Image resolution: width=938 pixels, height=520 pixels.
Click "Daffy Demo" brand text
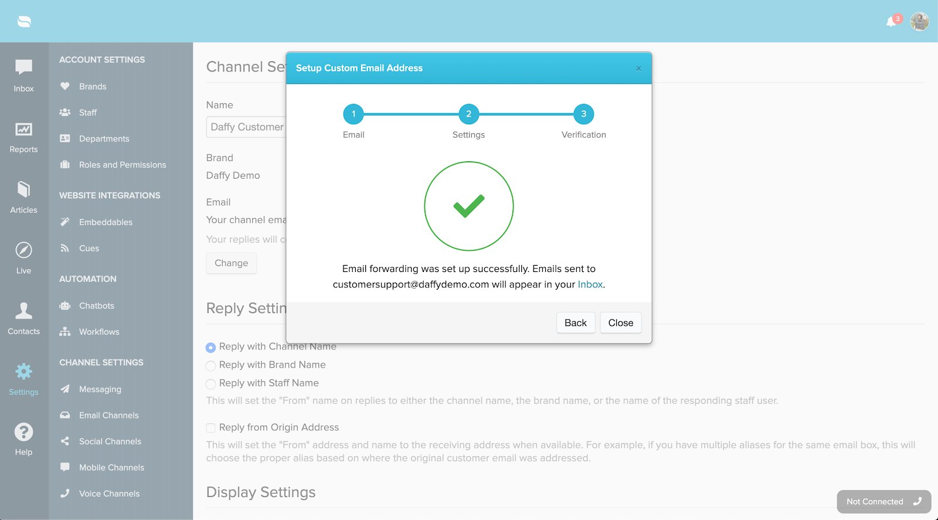click(233, 175)
